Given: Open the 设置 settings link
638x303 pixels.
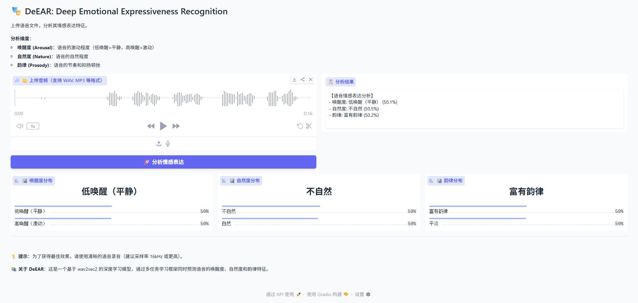Looking at the screenshot, I should tap(363, 294).
